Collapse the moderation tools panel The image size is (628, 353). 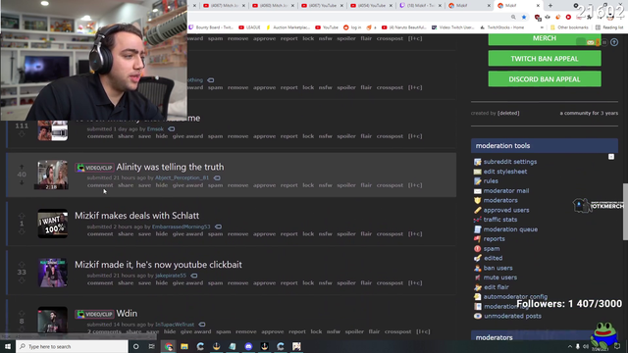(x=611, y=157)
